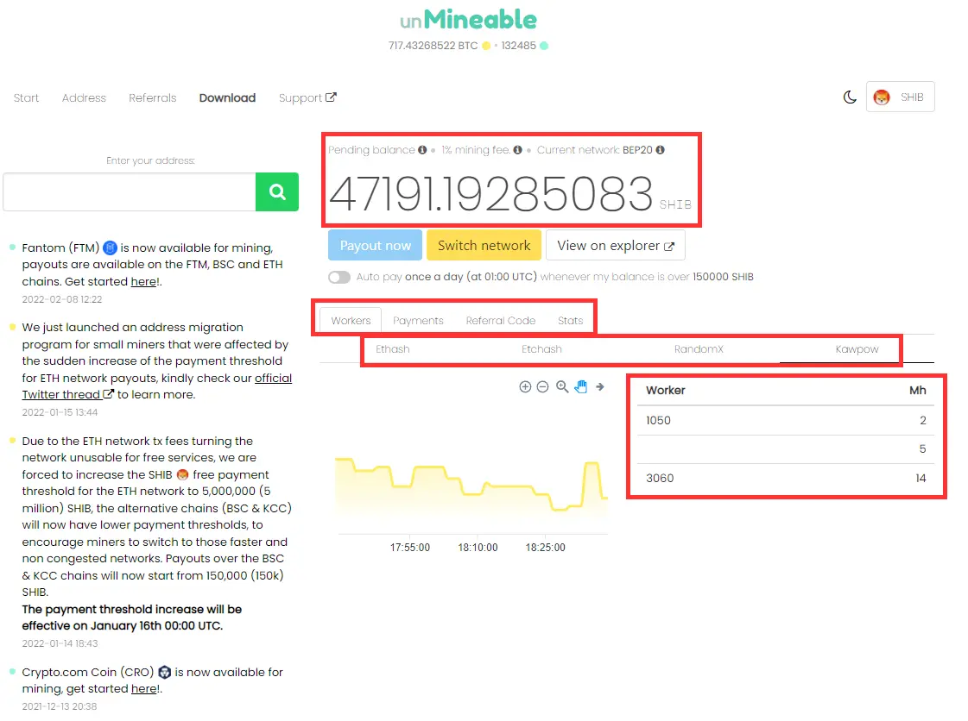
Task: Select the hand pan tool on chart
Action: point(581,386)
